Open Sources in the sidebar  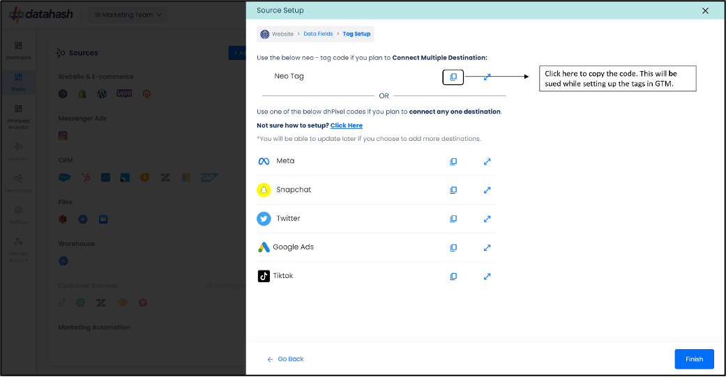point(18,152)
